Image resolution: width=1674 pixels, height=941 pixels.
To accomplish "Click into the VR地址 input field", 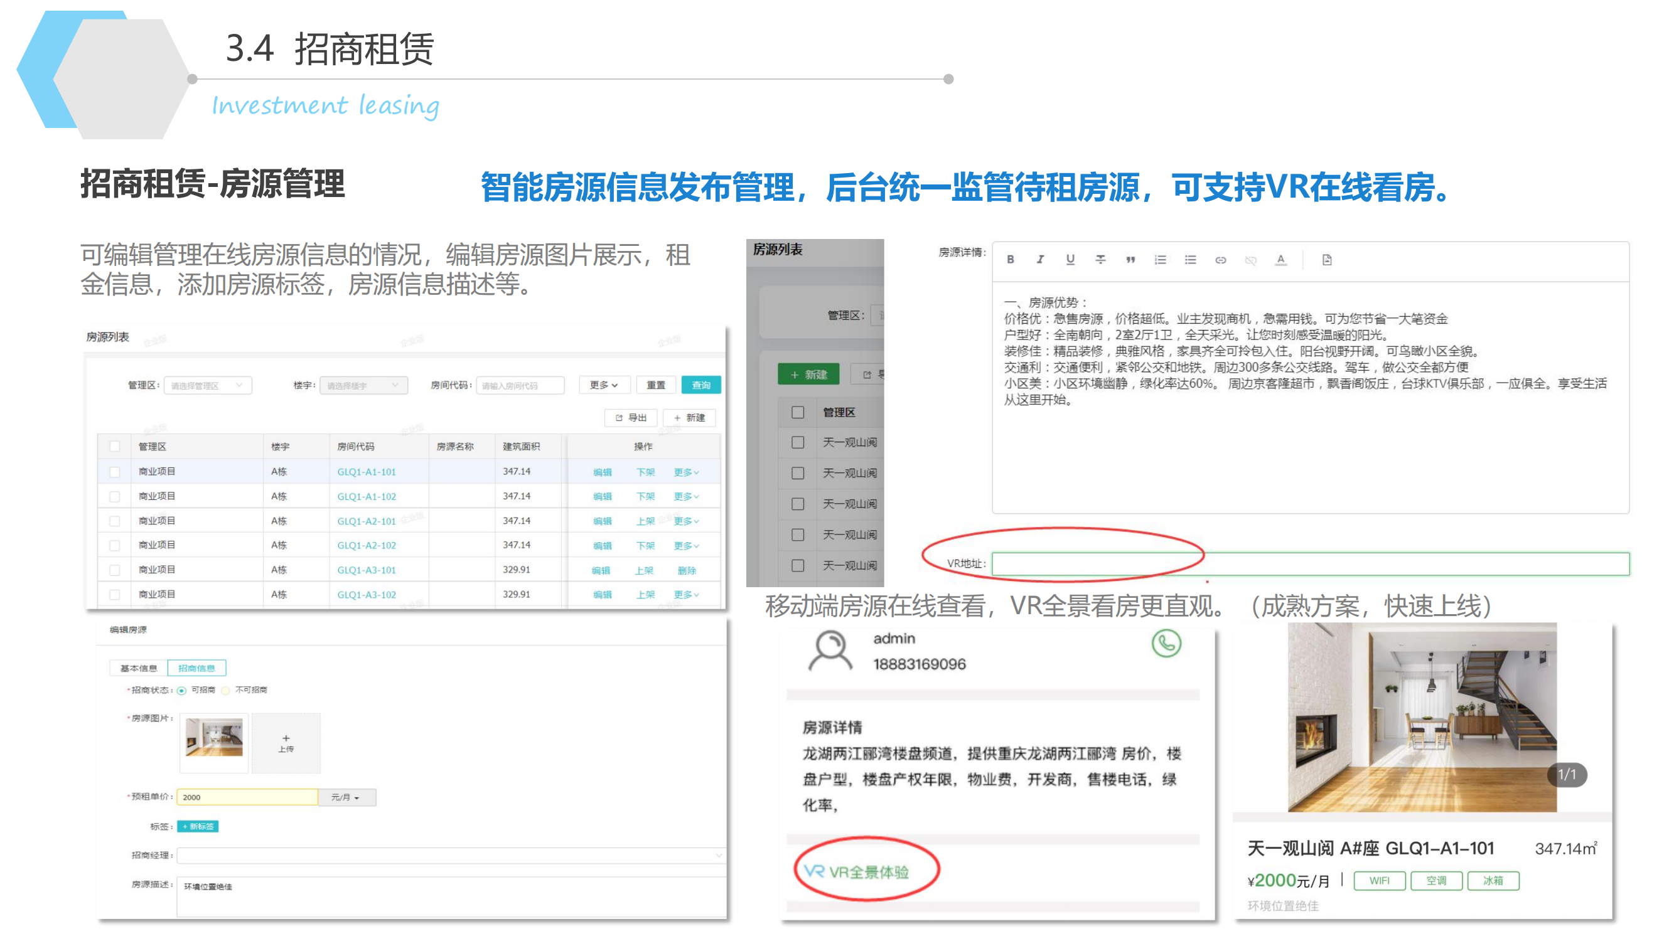I will coord(1309,564).
